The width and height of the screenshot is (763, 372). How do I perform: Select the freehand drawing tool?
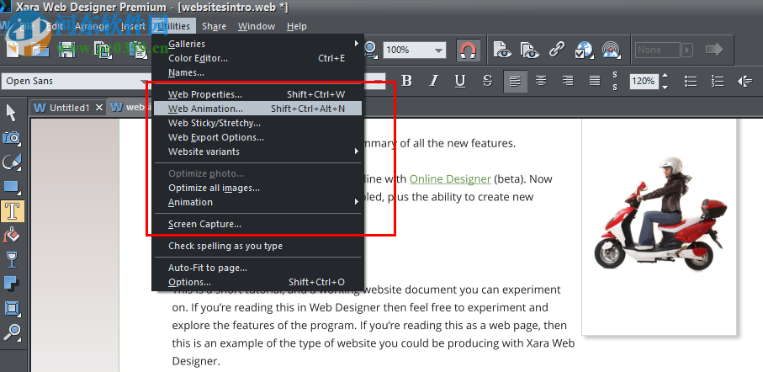pos(11,162)
